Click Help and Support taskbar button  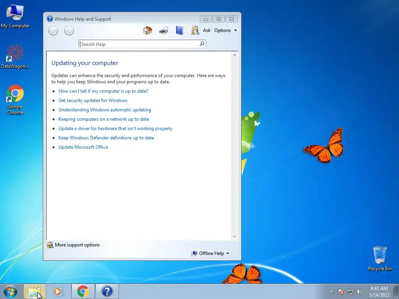[107, 291]
